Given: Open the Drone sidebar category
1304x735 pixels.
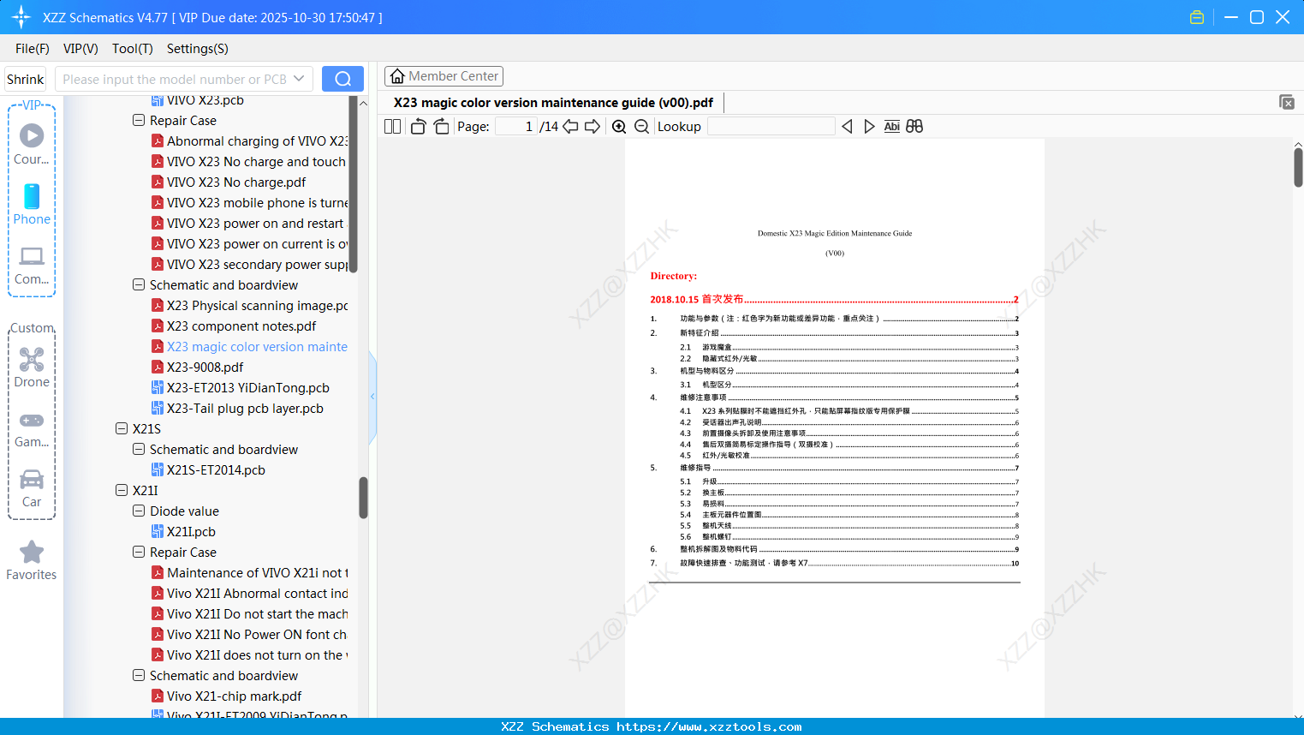Looking at the screenshot, I should (x=32, y=367).
